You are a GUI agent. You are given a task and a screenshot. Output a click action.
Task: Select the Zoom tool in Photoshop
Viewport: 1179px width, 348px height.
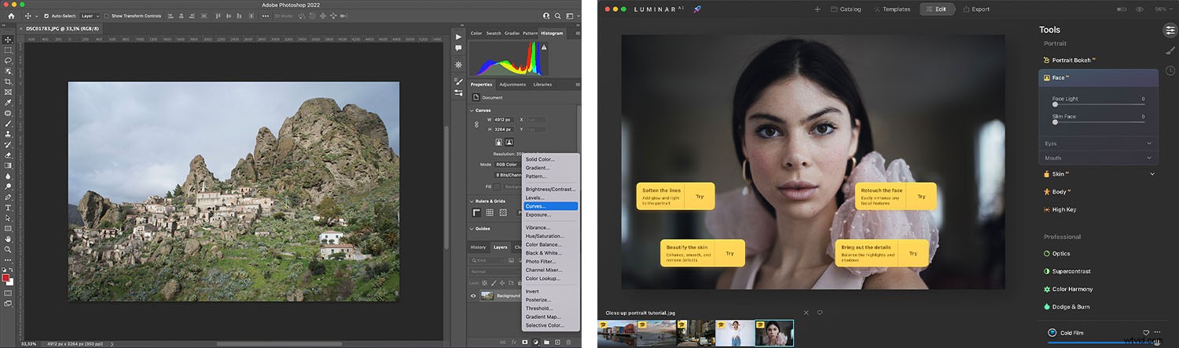pyautogui.click(x=8, y=250)
